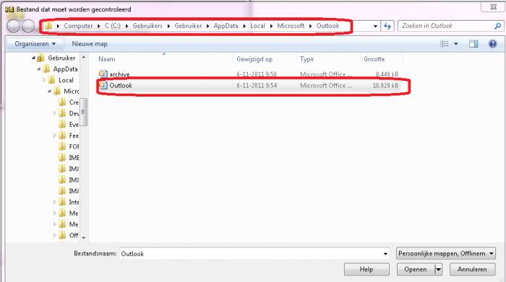Show the preview pane
Screen dimensions: 506x282
click(473, 44)
